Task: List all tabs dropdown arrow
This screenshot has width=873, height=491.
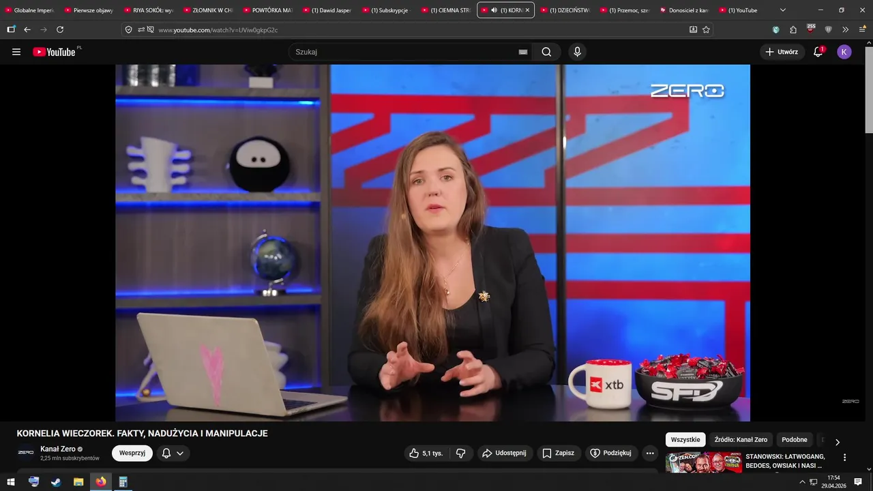Action: click(x=783, y=10)
